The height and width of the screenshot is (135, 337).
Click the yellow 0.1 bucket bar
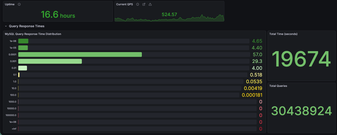(x=19, y=75)
